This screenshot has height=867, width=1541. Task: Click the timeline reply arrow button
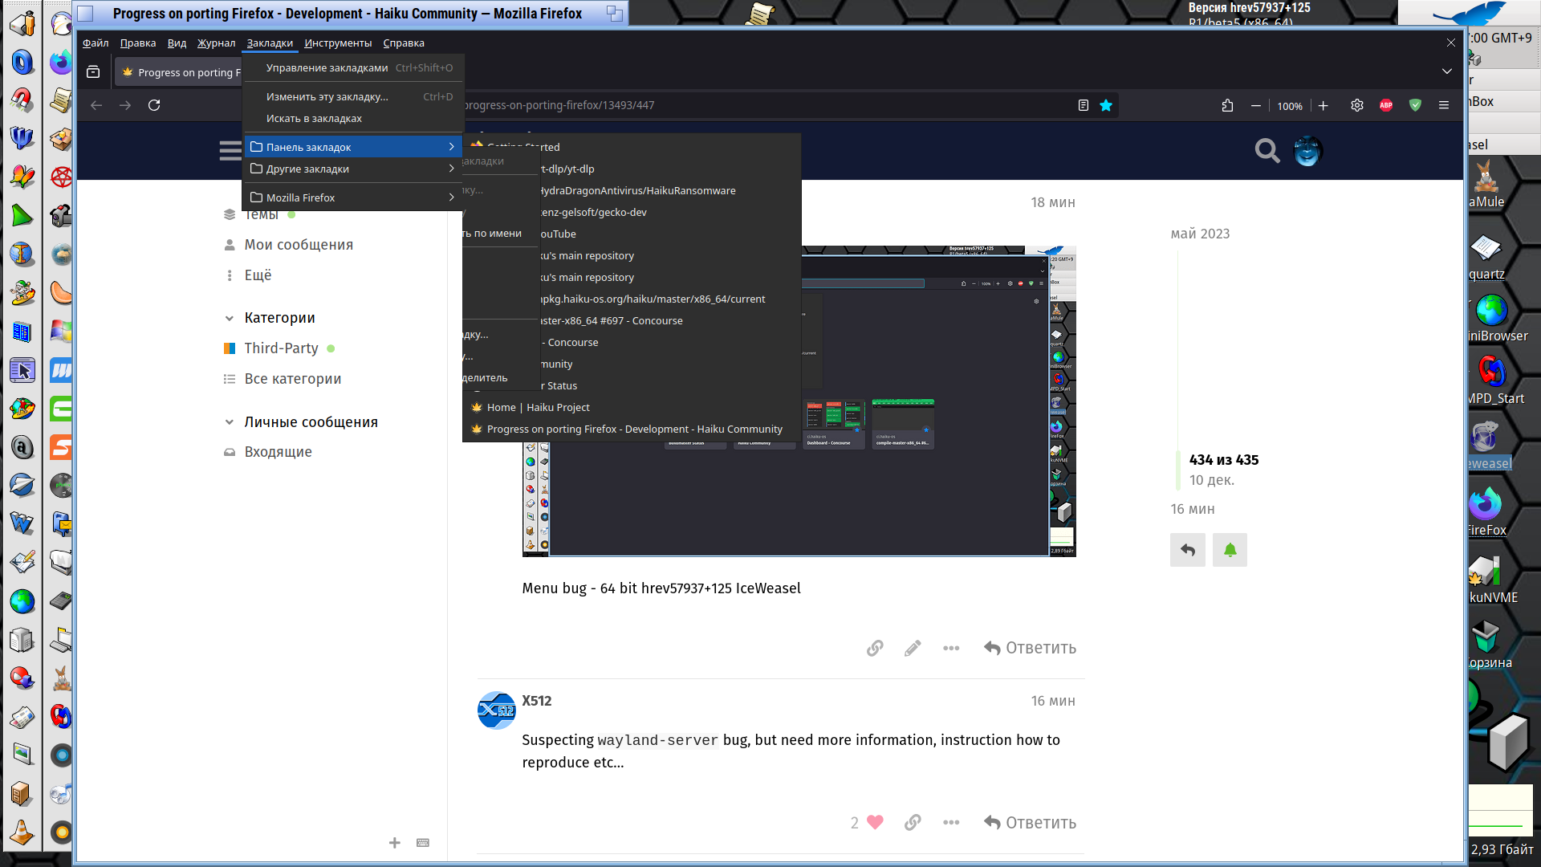(x=1188, y=550)
